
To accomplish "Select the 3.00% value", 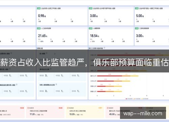I will tap(140, 36).
